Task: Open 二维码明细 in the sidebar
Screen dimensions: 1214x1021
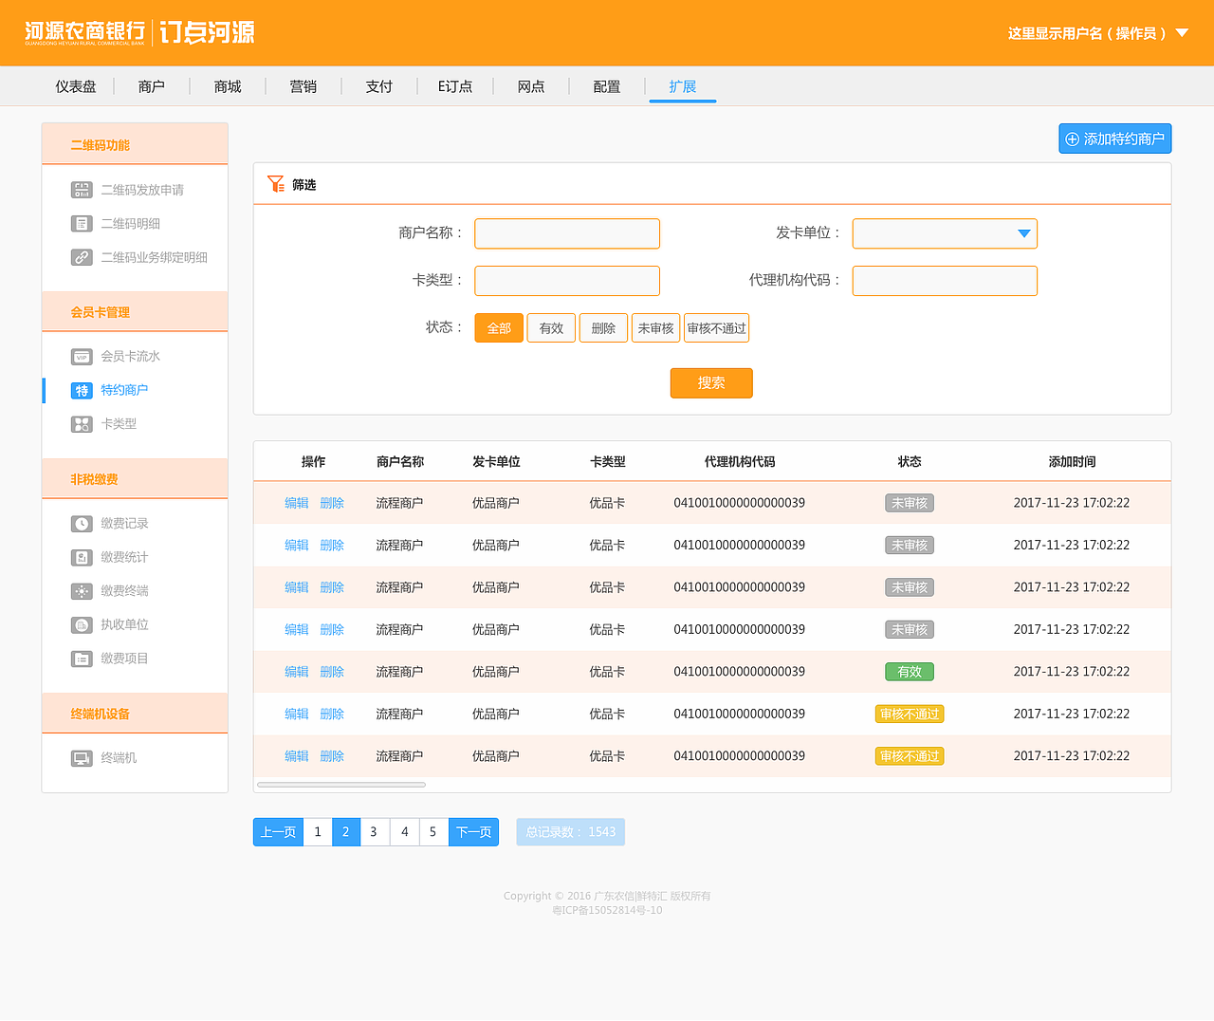Action: pyautogui.click(x=131, y=224)
